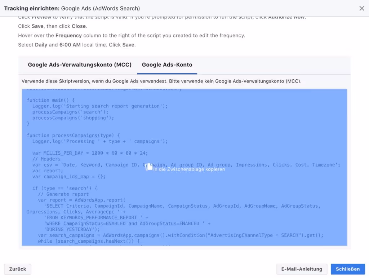Screen dimensions: 369x278
Task: Click the processCampaigns('shopping') line
Action: 73,118
